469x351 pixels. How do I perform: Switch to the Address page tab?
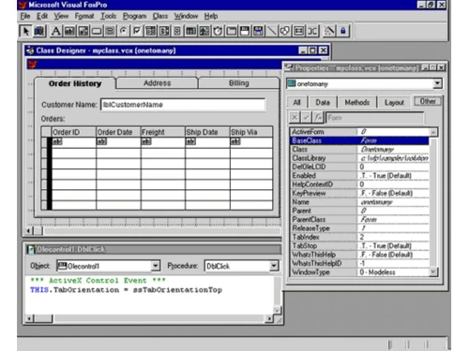click(157, 83)
